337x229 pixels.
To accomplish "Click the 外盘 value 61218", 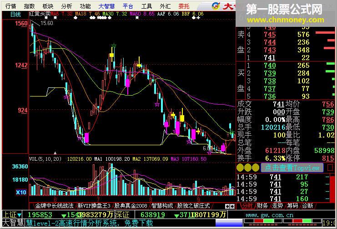I will pos(275,151).
